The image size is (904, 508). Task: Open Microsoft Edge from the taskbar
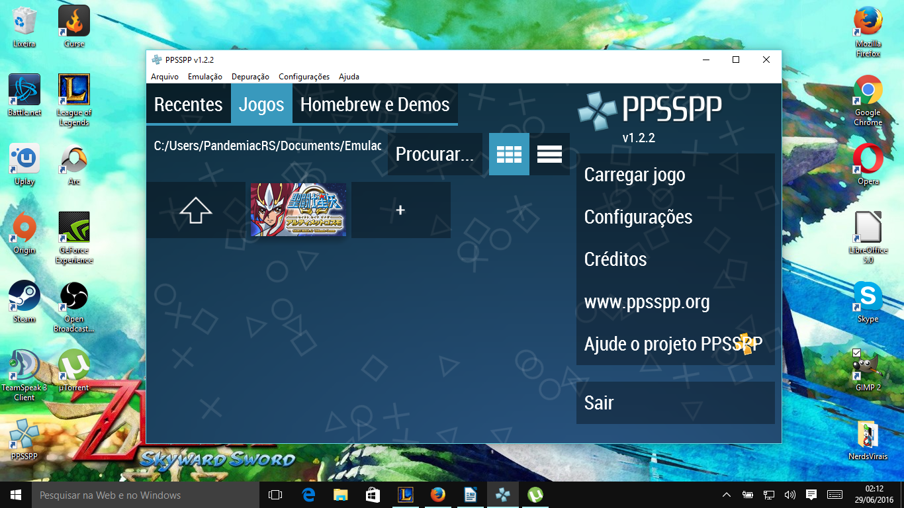(x=308, y=495)
